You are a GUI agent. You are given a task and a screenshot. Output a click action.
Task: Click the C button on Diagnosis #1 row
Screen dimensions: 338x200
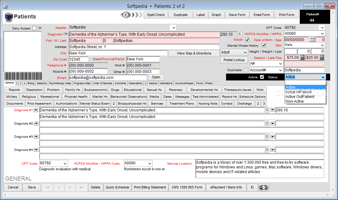click(267, 110)
